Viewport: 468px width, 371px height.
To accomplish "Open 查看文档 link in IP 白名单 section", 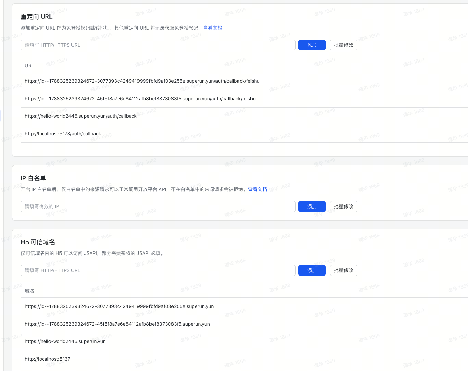I will [257, 189].
